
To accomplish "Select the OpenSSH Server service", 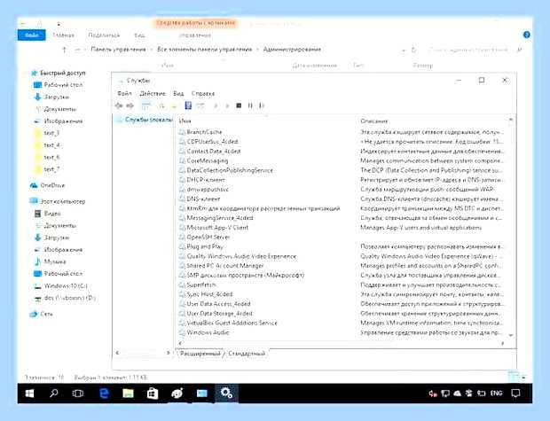I will 208,237.
